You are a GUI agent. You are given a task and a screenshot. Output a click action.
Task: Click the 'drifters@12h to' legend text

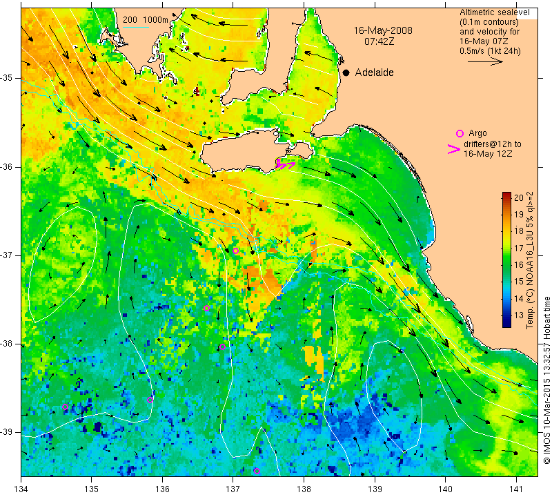click(493, 144)
